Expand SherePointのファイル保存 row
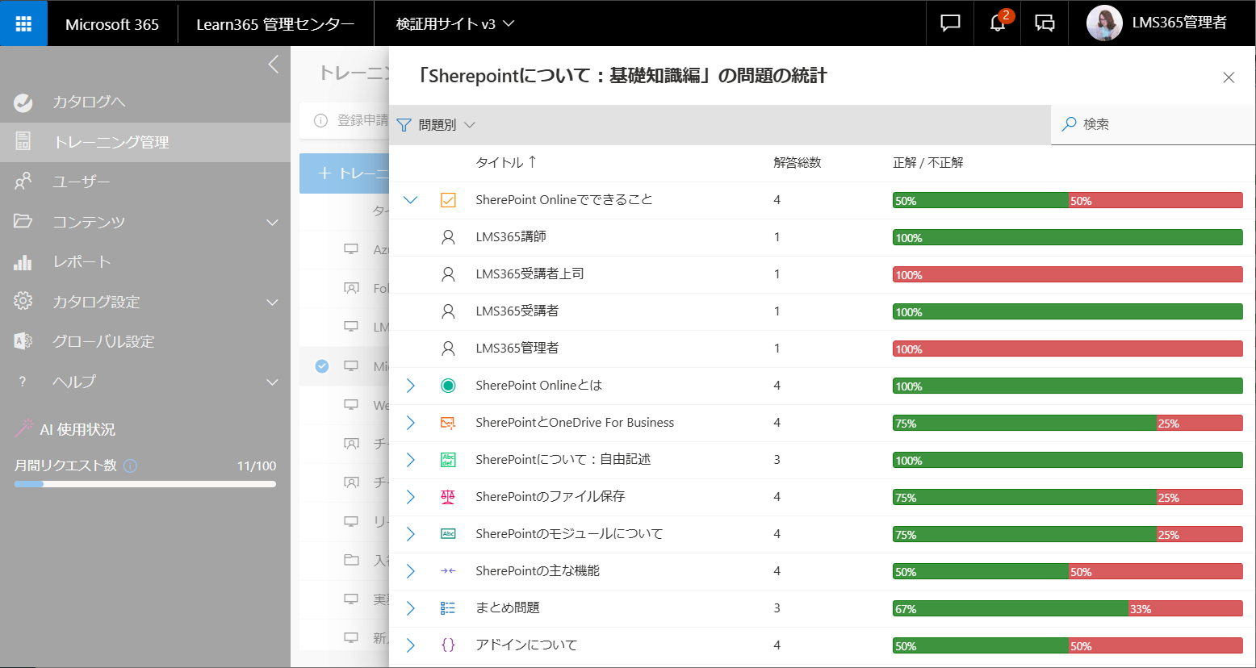 (411, 497)
